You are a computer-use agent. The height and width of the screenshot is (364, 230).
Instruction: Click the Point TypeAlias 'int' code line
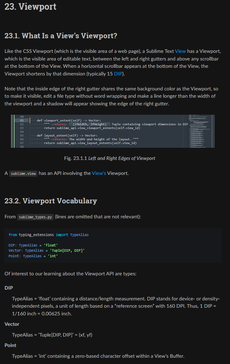click(33, 256)
